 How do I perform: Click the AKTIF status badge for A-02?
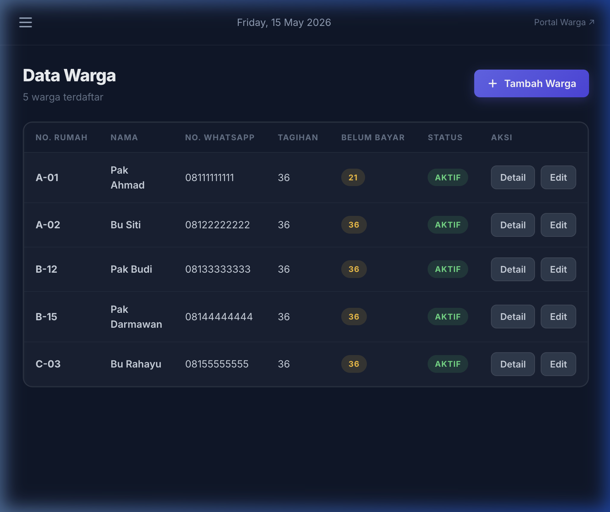point(448,225)
